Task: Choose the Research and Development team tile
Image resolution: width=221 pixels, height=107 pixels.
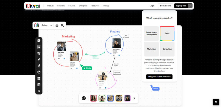Action: pos(151,33)
